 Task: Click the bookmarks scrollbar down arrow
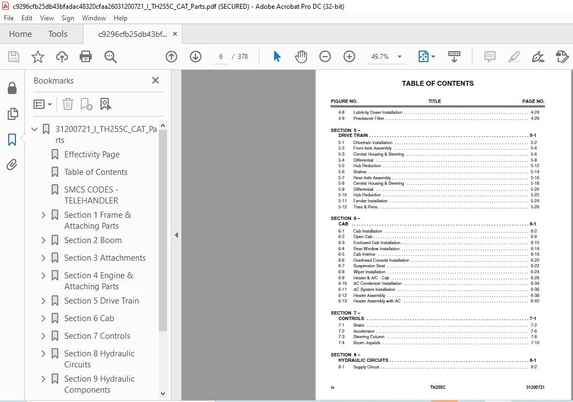[x=163, y=394]
